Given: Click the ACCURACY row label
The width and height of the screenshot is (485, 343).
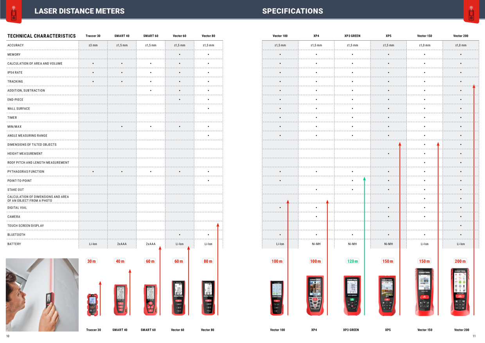Looking at the screenshot, I should pos(16,45).
